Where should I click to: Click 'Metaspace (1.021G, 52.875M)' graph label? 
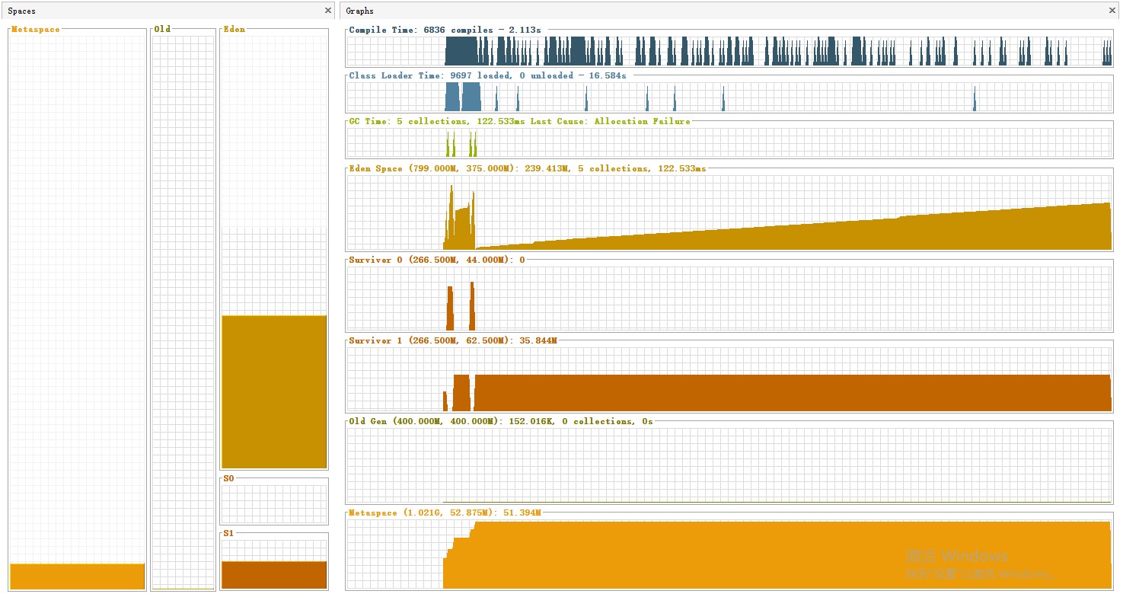[x=421, y=513]
